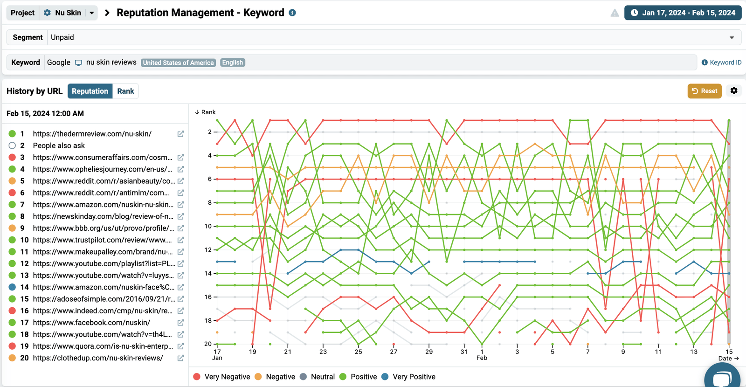Select the youtube.com/playlist URL row

pos(96,263)
